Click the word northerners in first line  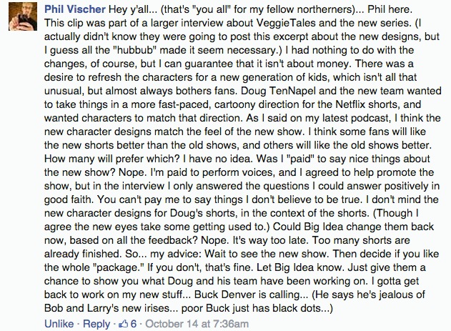pyautogui.click(x=325, y=9)
